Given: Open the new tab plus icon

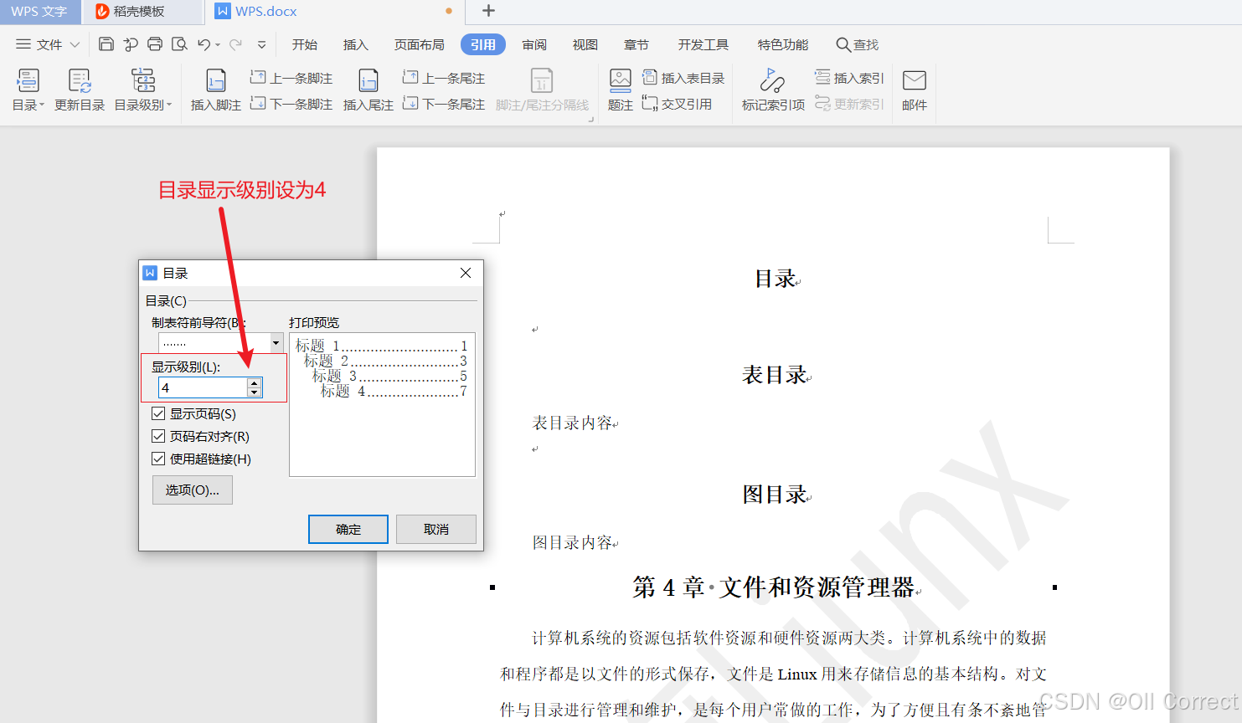Looking at the screenshot, I should tap(489, 11).
